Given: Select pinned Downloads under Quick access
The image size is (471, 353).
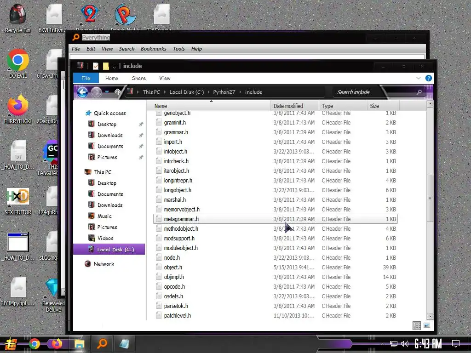Looking at the screenshot, I should click(x=110, y=136).
